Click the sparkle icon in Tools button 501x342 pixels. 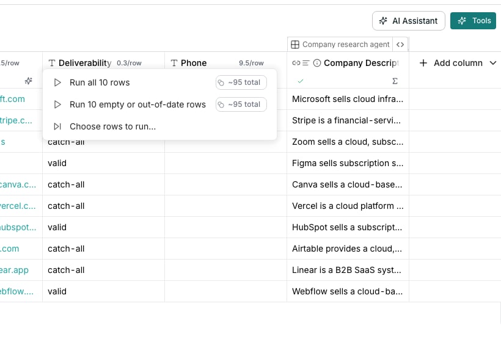click(x=462, y=21)
